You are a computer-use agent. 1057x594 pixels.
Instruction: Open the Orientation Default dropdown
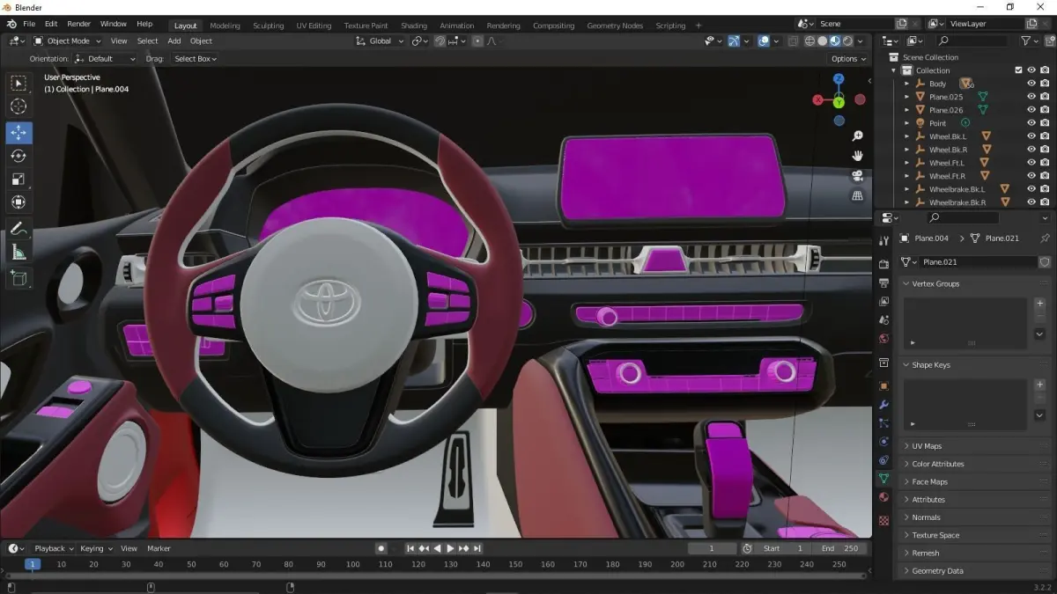pyautogui.click(x=105, y=59)
